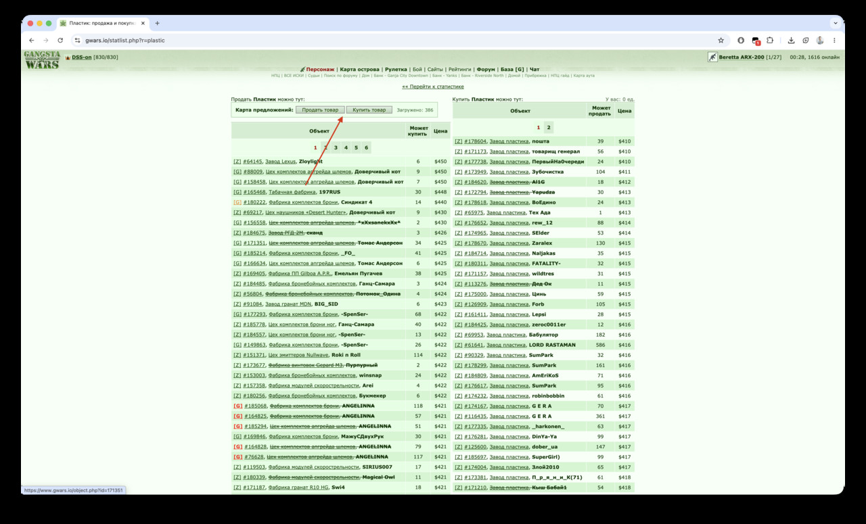Open Карта острова menu item
The width and height of the screenshot is (866, 524).
coord(360,69)
